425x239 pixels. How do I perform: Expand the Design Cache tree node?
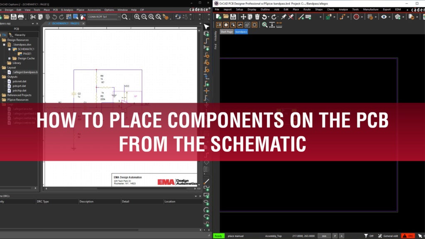tap(9, 58)
